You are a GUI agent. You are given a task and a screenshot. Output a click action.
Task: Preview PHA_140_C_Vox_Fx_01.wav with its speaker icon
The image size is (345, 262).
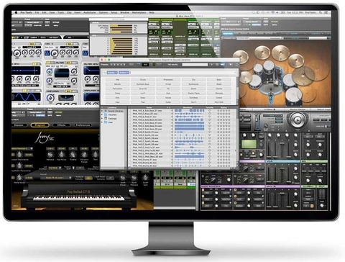(x=172, y=148)
